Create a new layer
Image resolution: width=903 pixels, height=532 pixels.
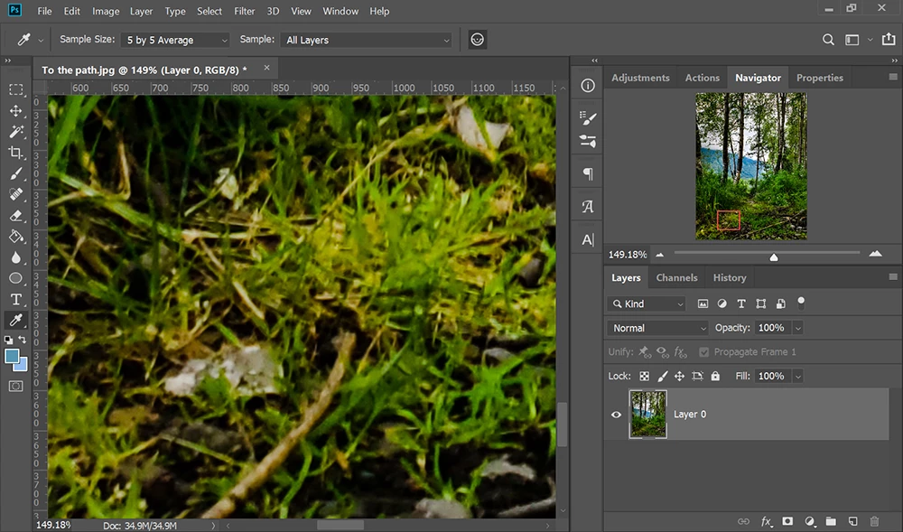click(x=852, y=522)
